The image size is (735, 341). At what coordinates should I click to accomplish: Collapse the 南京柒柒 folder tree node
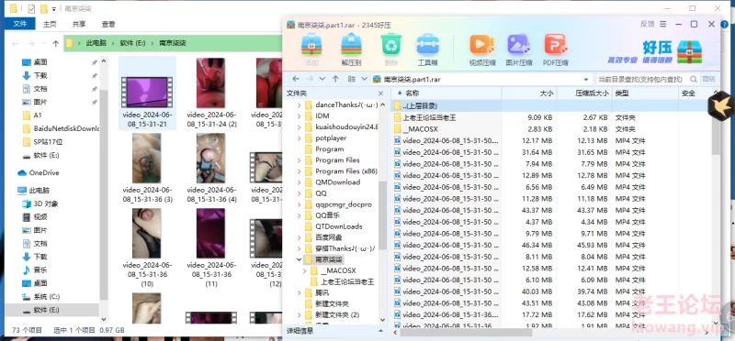[x=300, y=259]
